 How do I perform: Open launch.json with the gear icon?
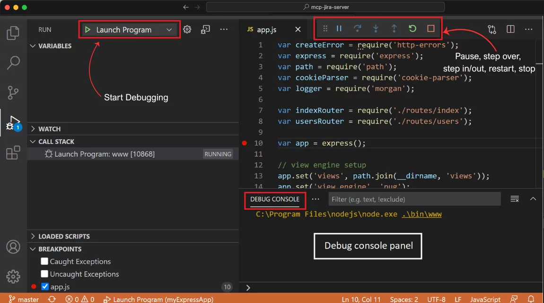pos(187,29)
